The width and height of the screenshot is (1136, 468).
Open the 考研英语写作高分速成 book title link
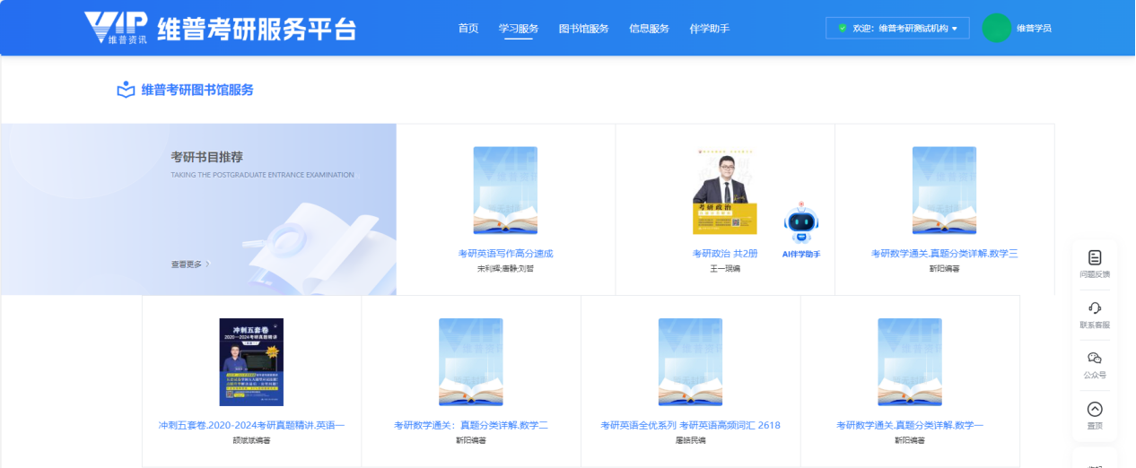point(505,254)
